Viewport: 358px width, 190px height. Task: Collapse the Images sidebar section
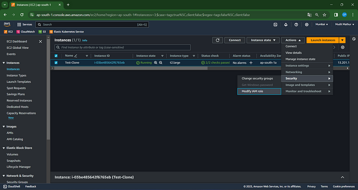tap(4, 126)
